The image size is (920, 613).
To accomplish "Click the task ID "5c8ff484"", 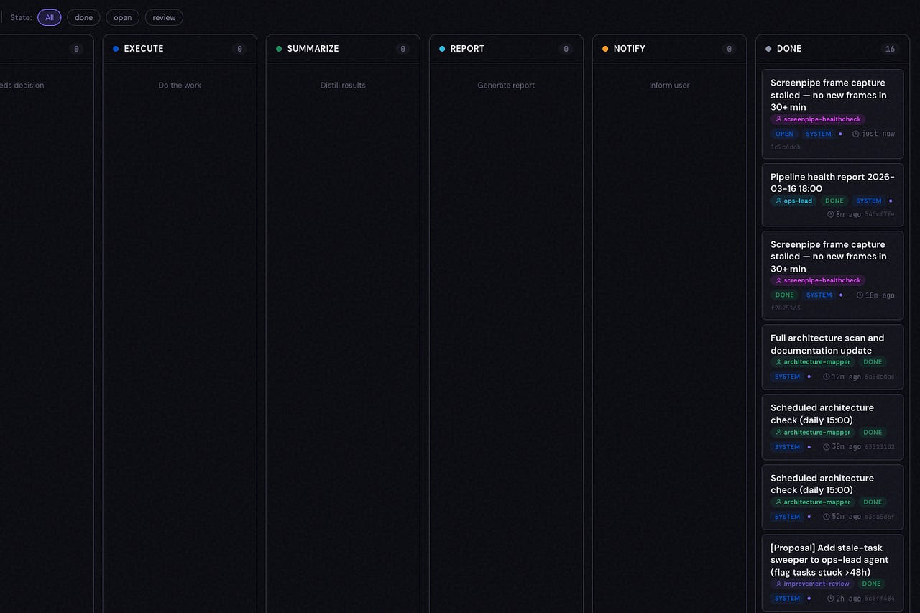I will (x=880, y=599).
